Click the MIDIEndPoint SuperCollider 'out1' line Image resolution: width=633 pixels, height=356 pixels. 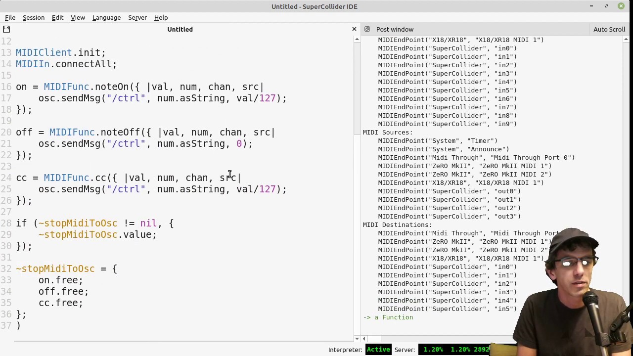(450, 199)
